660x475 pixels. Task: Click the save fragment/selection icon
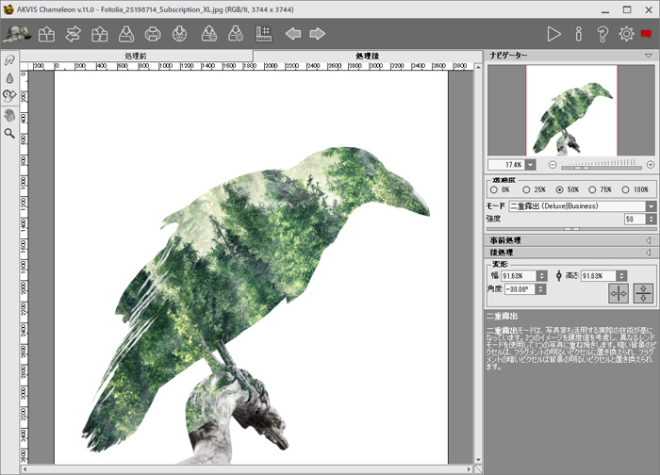[x=236, y=34]
